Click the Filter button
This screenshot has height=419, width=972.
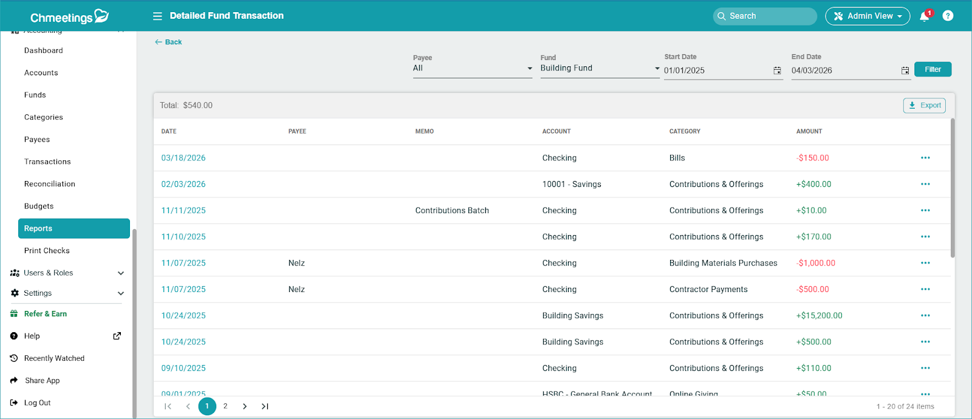[x=933, y=69]
